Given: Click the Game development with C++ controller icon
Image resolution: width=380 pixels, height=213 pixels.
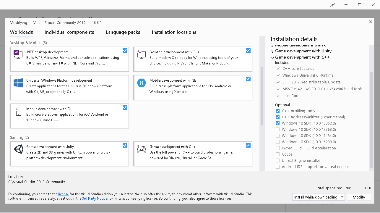Looking at the screenshot, I should (141, 149).
